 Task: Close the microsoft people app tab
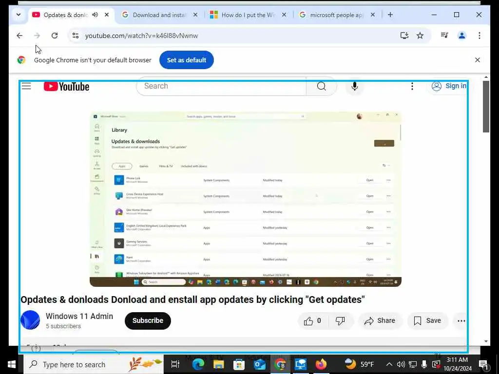point(373,15)
